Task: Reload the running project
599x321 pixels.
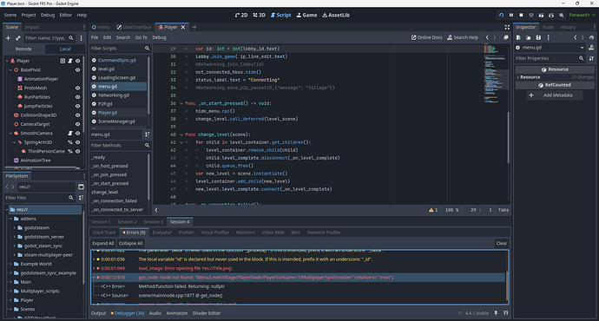Action: click(501, 16)
